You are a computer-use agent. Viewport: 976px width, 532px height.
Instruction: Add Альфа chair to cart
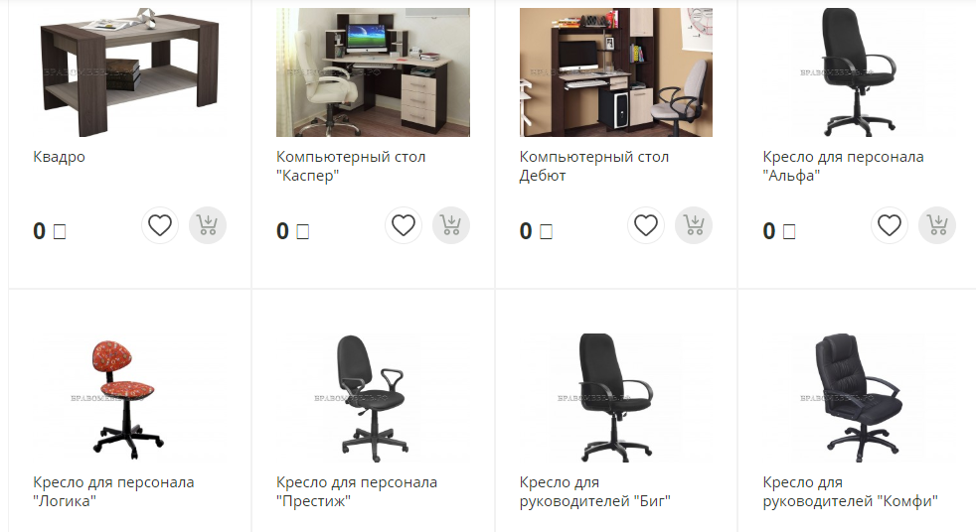click(937, 225)
